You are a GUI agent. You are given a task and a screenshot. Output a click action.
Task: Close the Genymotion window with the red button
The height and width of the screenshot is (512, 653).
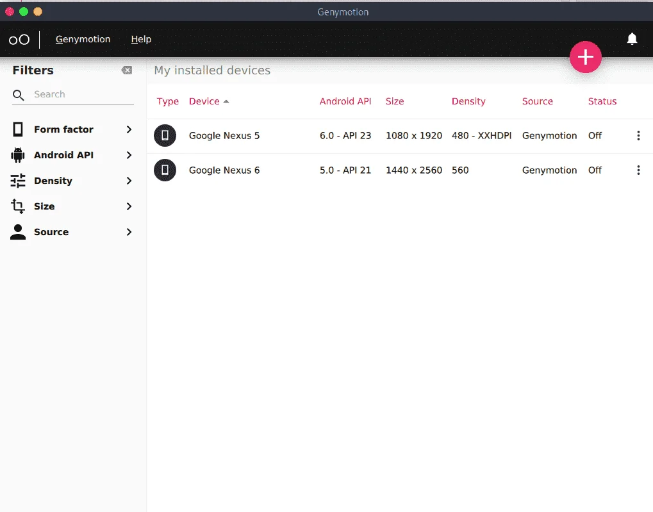[x=10, y=12]
